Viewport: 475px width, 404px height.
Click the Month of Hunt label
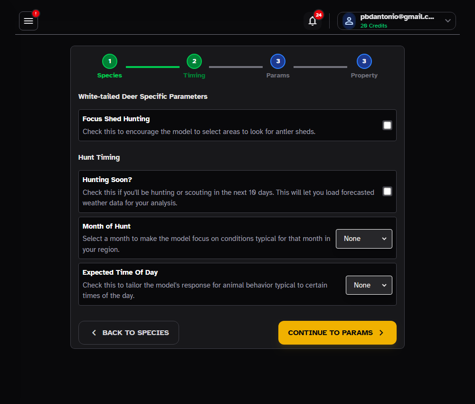click(106, 226)
